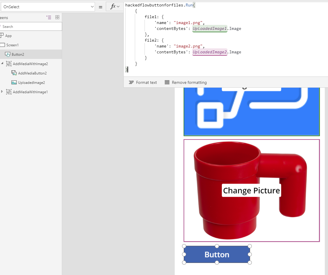Open the fx function chevron dropdown
The width and height of the screenshot is (328, 275).
tap(118, 7)
